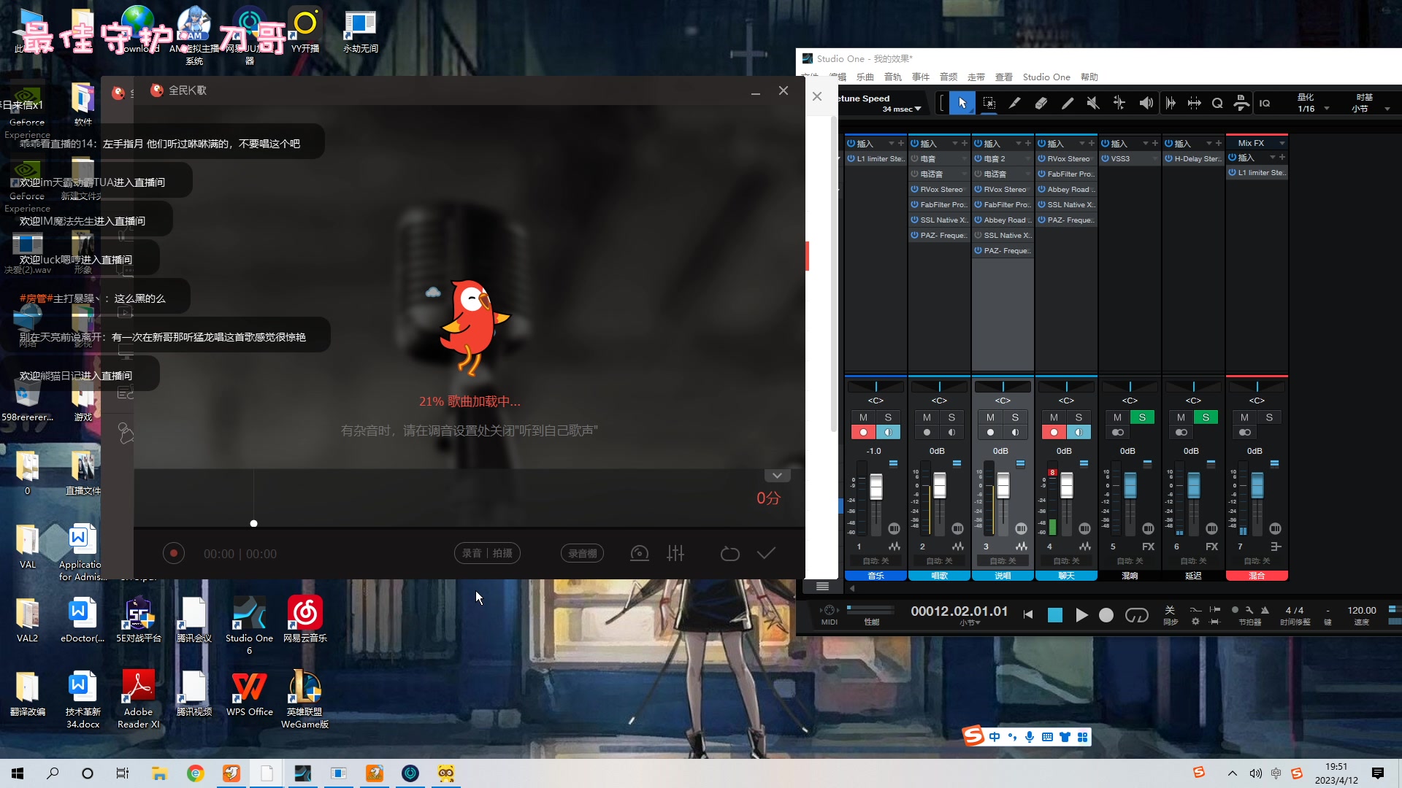Open the 帮助 menu
This screenshot has height=788, width=1402.
point(1089,77)
